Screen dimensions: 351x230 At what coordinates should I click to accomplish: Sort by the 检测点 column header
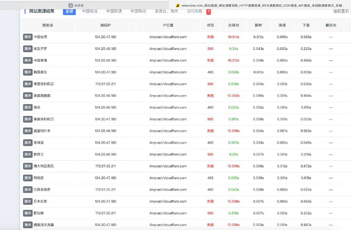[48, 25]
